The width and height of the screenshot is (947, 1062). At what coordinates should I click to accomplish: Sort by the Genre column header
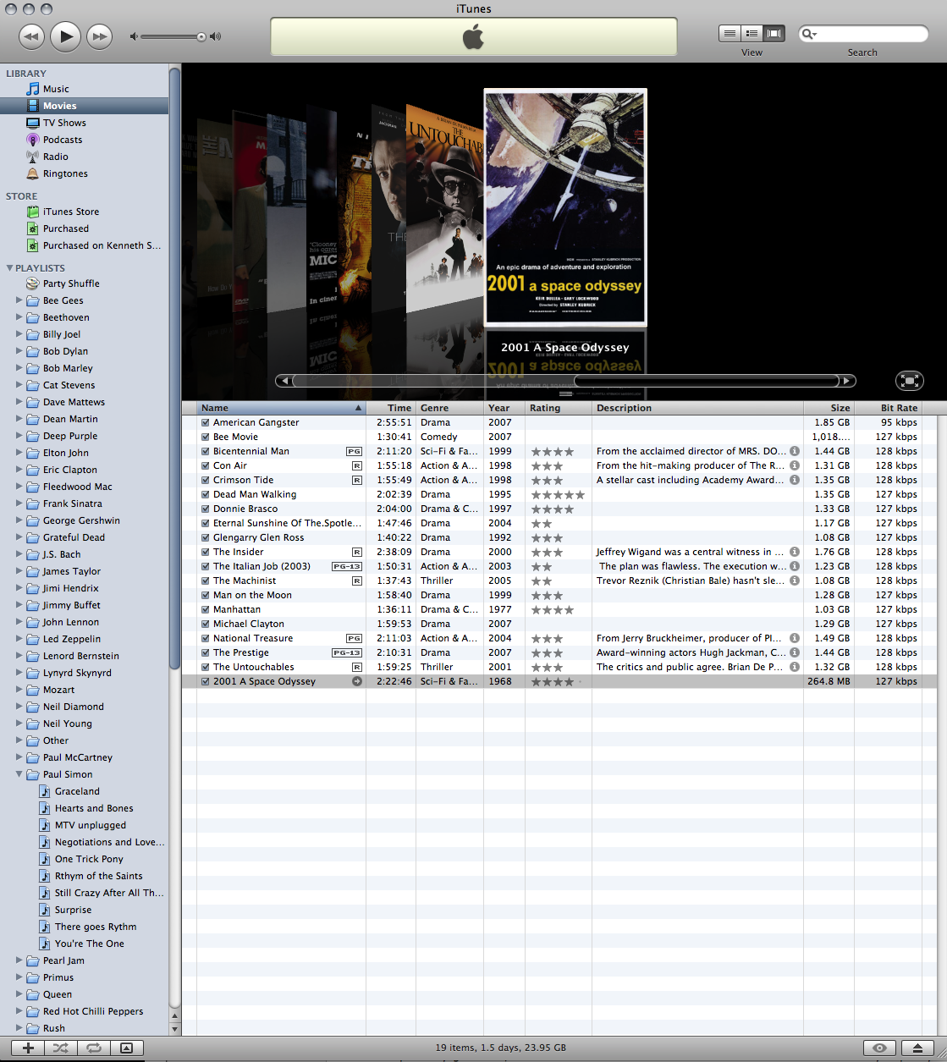449,408
